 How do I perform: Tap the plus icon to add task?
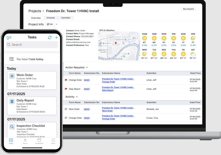click(56, 37)
